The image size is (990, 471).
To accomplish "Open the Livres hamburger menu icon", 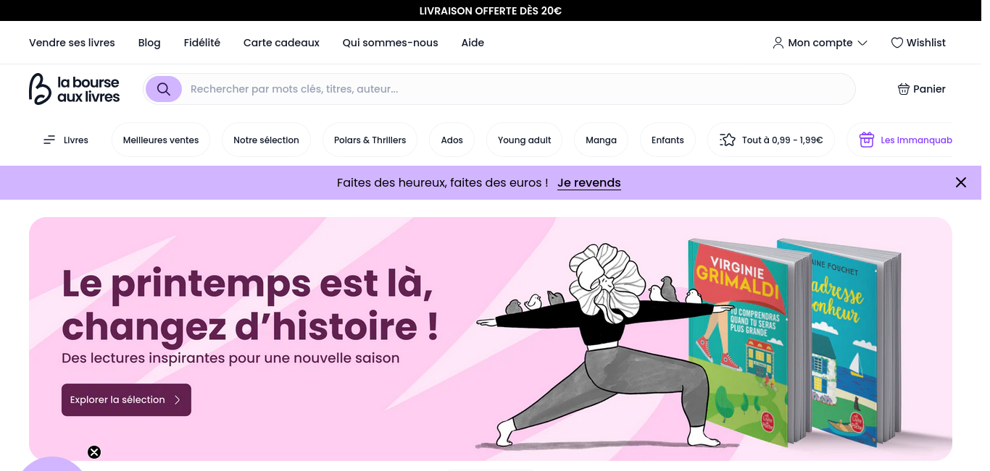I will click(49, 140).
